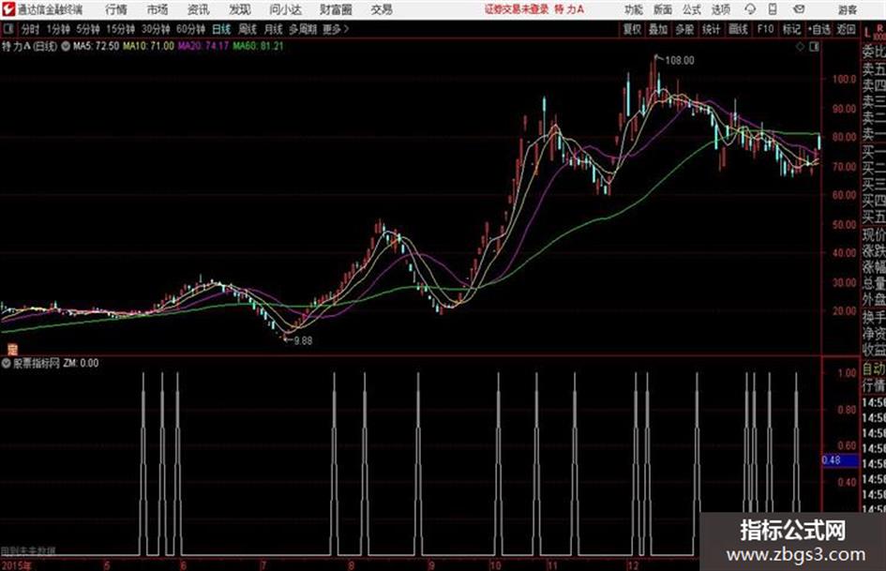Click the Tongdaxin app logo icon

(x=8, y=9)
